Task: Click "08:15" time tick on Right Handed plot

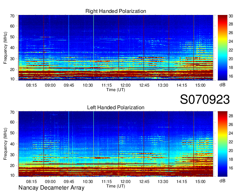Action: pos(31,85)
